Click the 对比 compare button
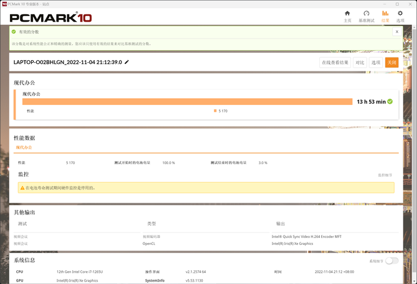Image resolution: width=417 pixels, height=284 pixels. pos(360,63)
